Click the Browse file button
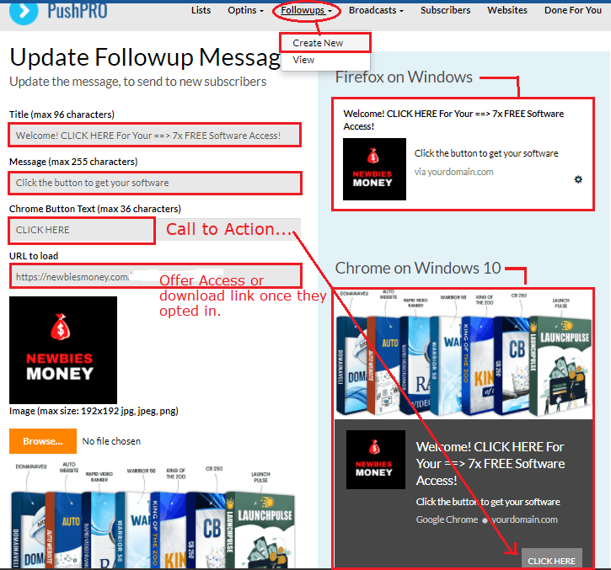The image size is (611, 570). [43, 441]
